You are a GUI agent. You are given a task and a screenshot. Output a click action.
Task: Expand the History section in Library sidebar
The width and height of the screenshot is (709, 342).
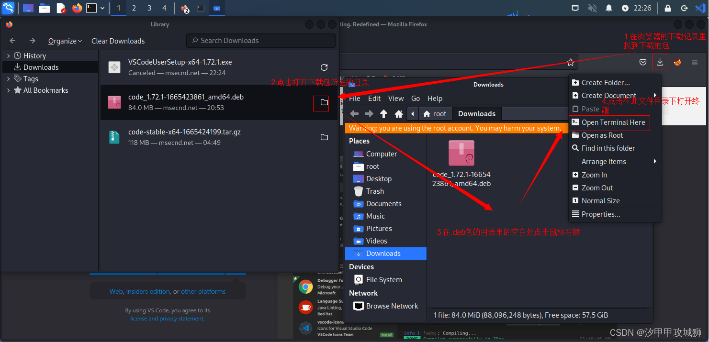(x=8, y=55)
